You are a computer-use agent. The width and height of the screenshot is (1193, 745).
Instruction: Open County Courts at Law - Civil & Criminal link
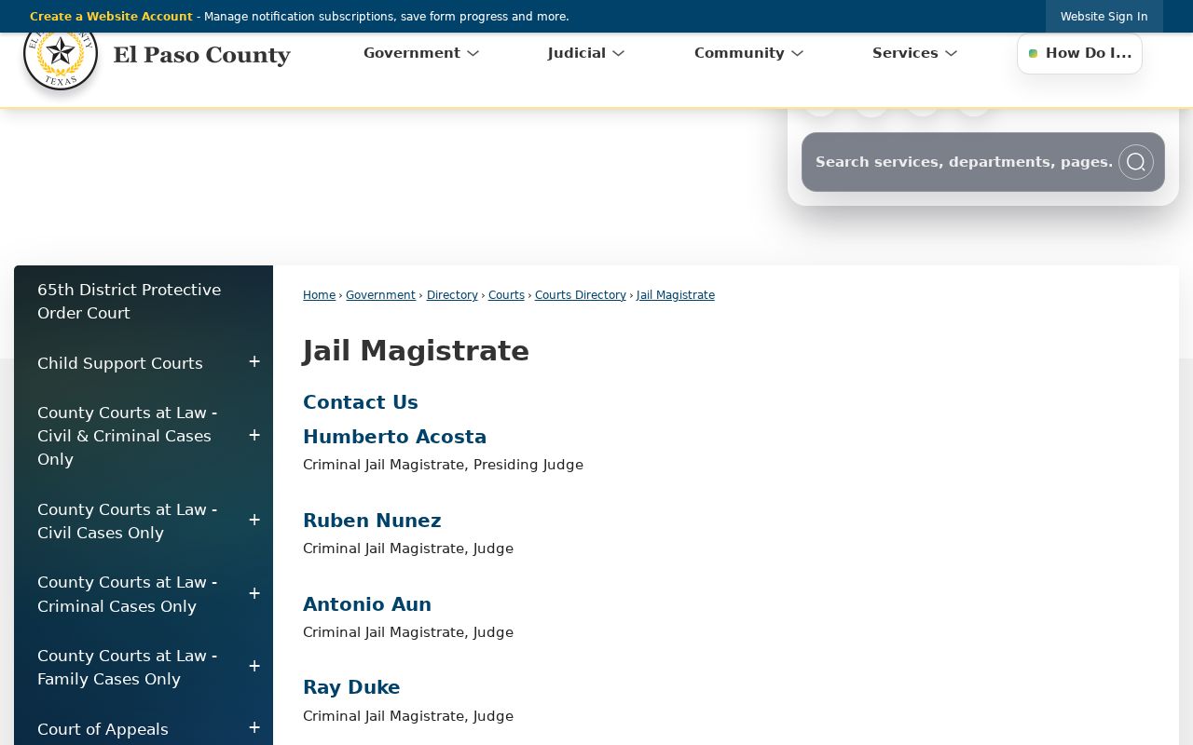[128, 436]
